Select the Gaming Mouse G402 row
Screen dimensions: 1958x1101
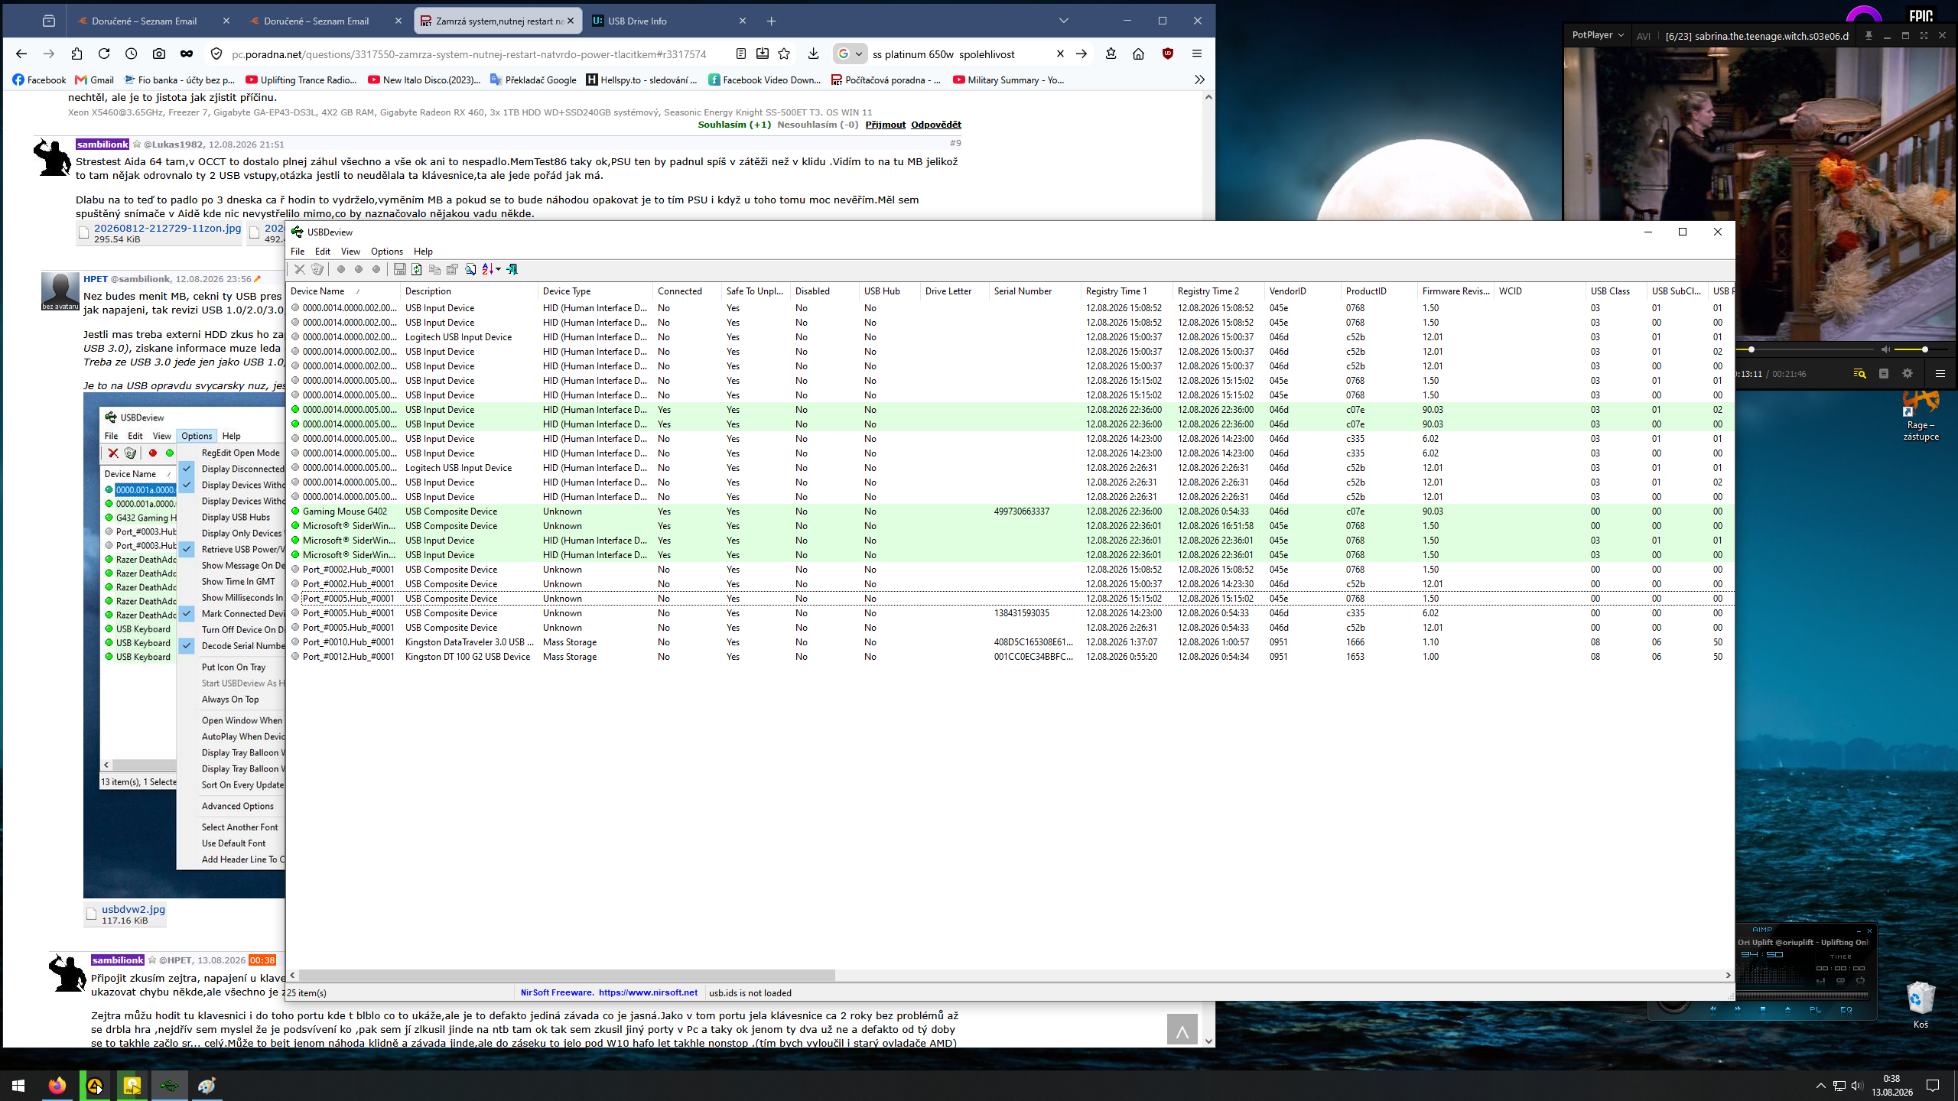pyautogui.click(x=1010, y=512)
